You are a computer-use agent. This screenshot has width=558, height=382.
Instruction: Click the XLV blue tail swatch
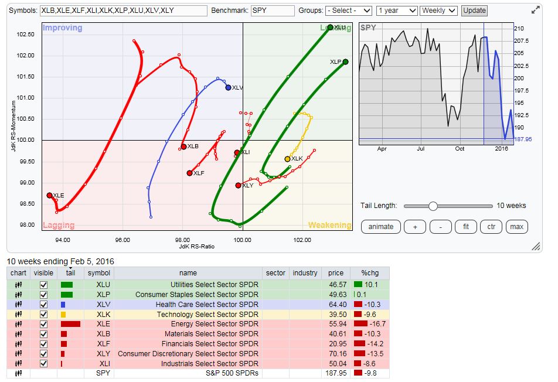[x=63, y=305]
